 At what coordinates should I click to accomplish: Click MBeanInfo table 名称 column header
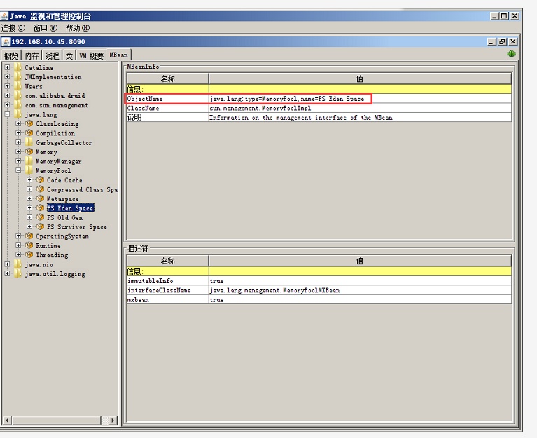click(x=167, y=78)
